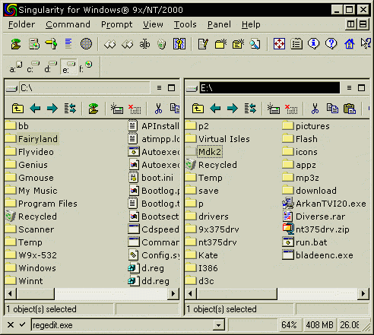Click the checklist sheet toolbar icon
Image resolution: width=374 pixels, height=335 pixels.
pos(296,44)
